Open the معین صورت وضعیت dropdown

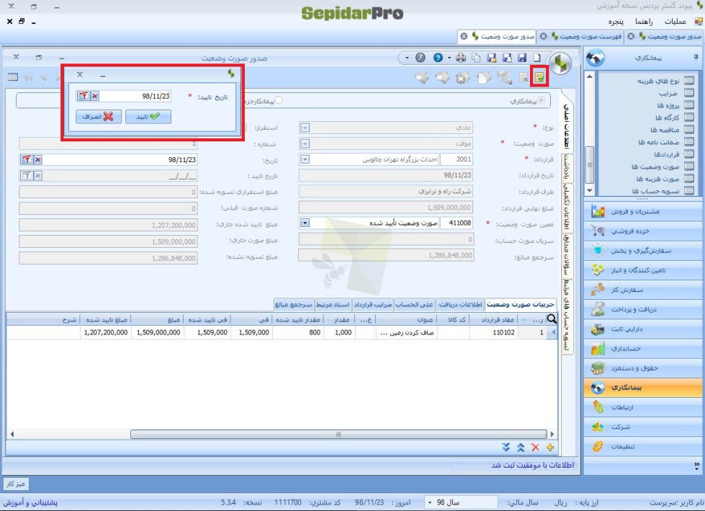[305, 223]
